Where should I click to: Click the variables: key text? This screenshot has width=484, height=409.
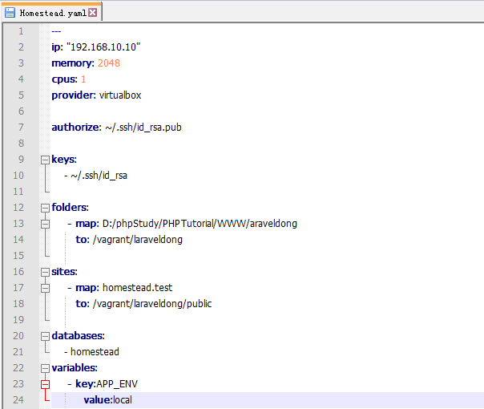75,368
